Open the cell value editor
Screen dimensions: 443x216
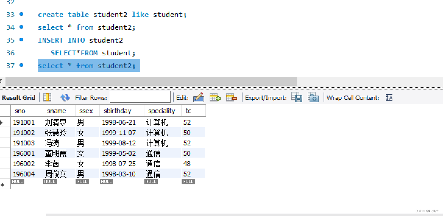pyautogui.click(x=199, y=97)
